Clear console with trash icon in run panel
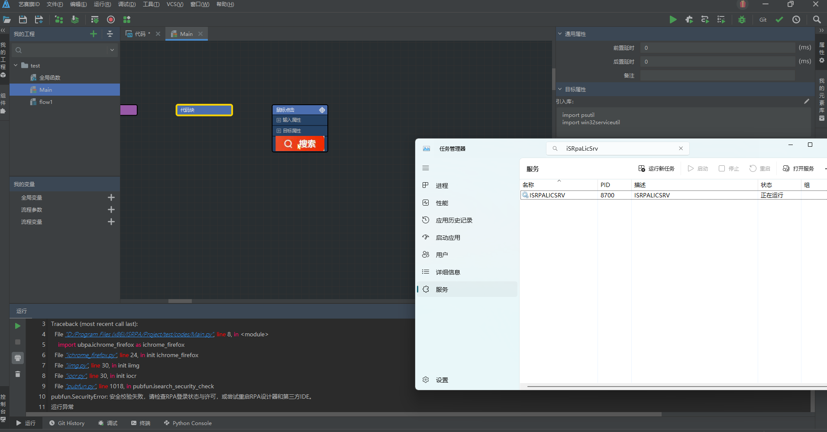The image size is (827, 432). point(18,374)
